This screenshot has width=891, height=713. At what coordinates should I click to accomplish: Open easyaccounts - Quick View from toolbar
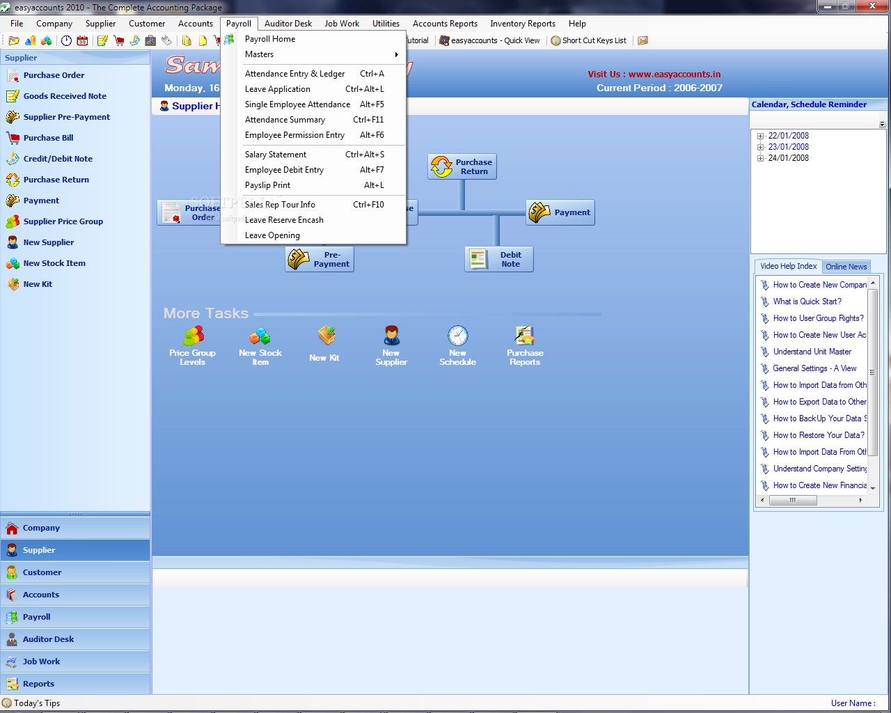pos(489,40)
